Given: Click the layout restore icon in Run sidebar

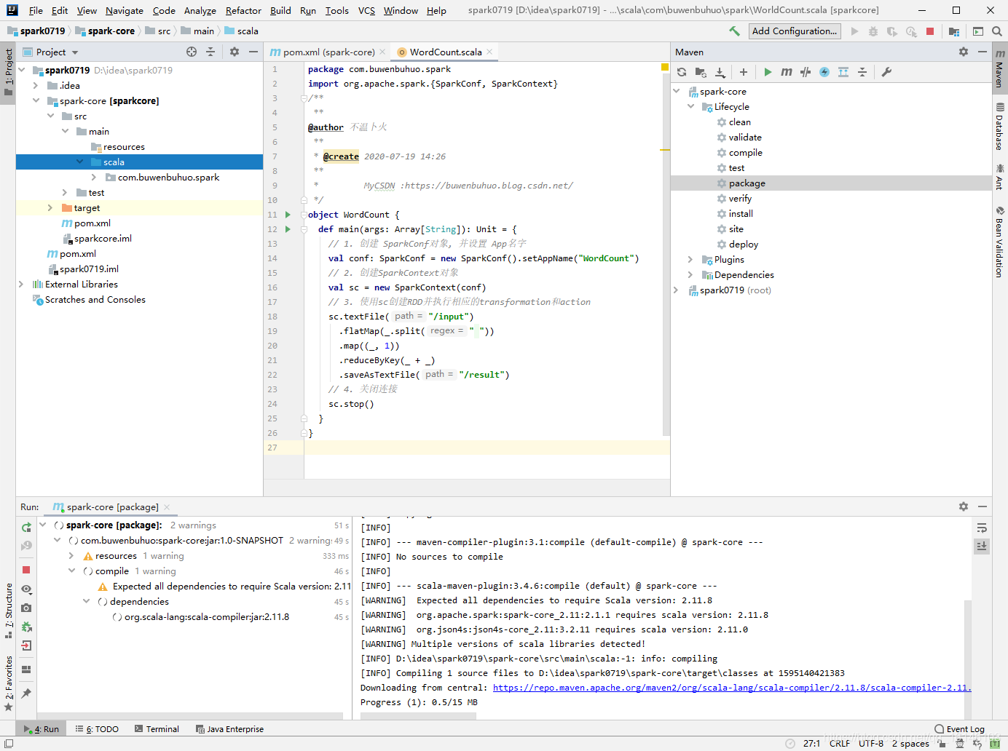Looking at the screenshot, I should tap(26, 669).
